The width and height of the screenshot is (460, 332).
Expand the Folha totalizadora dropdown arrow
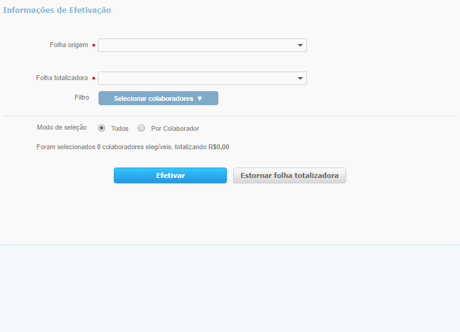(300, 78)
